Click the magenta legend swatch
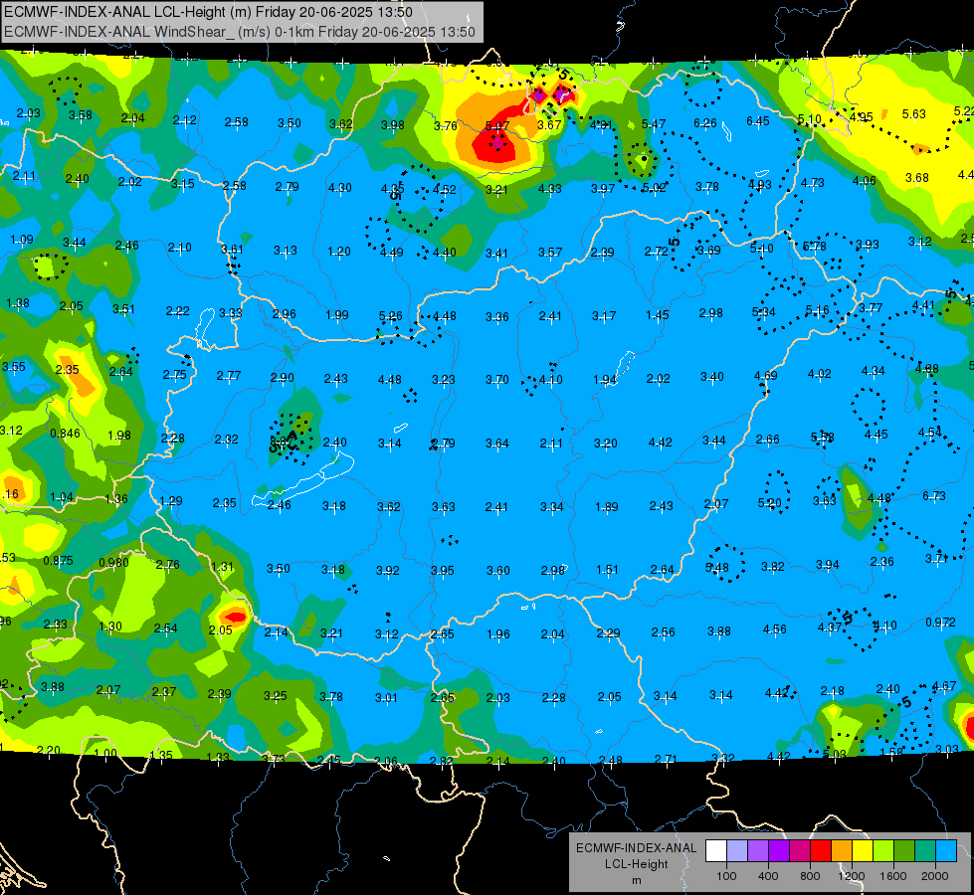Viewport: 974px width, 895px height. tap(800, 851)
